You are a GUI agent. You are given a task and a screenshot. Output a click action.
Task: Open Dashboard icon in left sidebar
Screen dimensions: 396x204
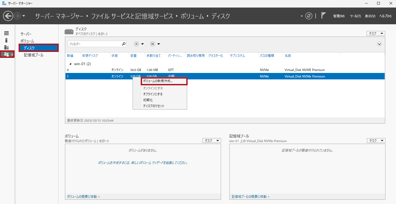tap(6, 33)
